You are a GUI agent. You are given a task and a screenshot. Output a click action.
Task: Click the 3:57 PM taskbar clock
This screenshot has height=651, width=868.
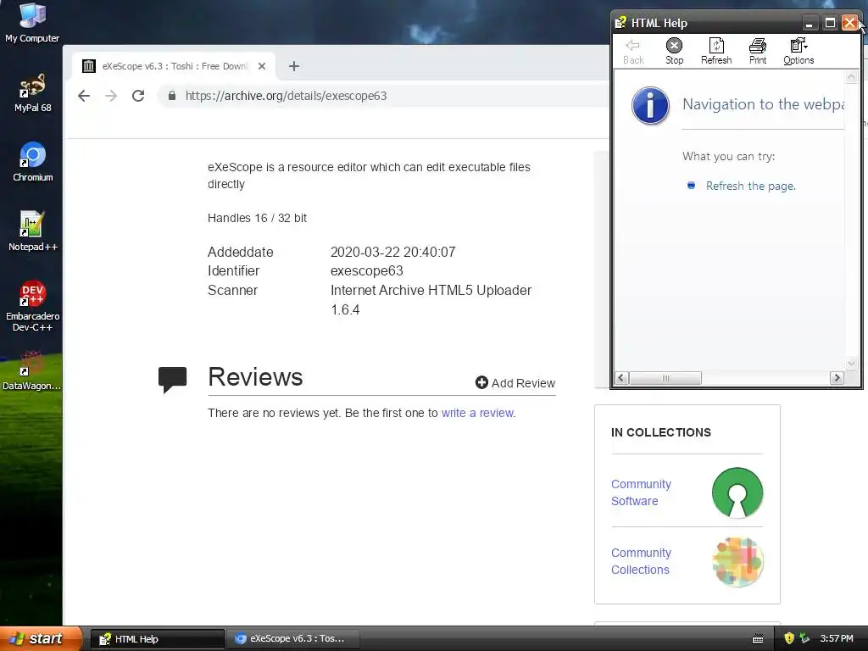837,639
